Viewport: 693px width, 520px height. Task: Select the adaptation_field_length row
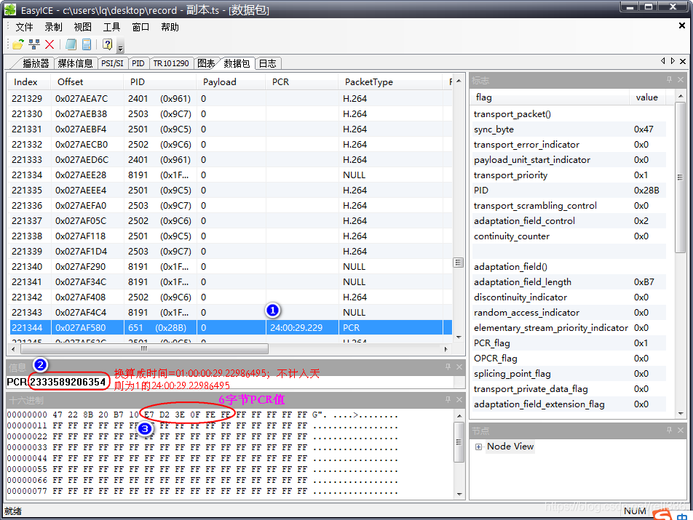pyautogui.click(x=569, y=281)
